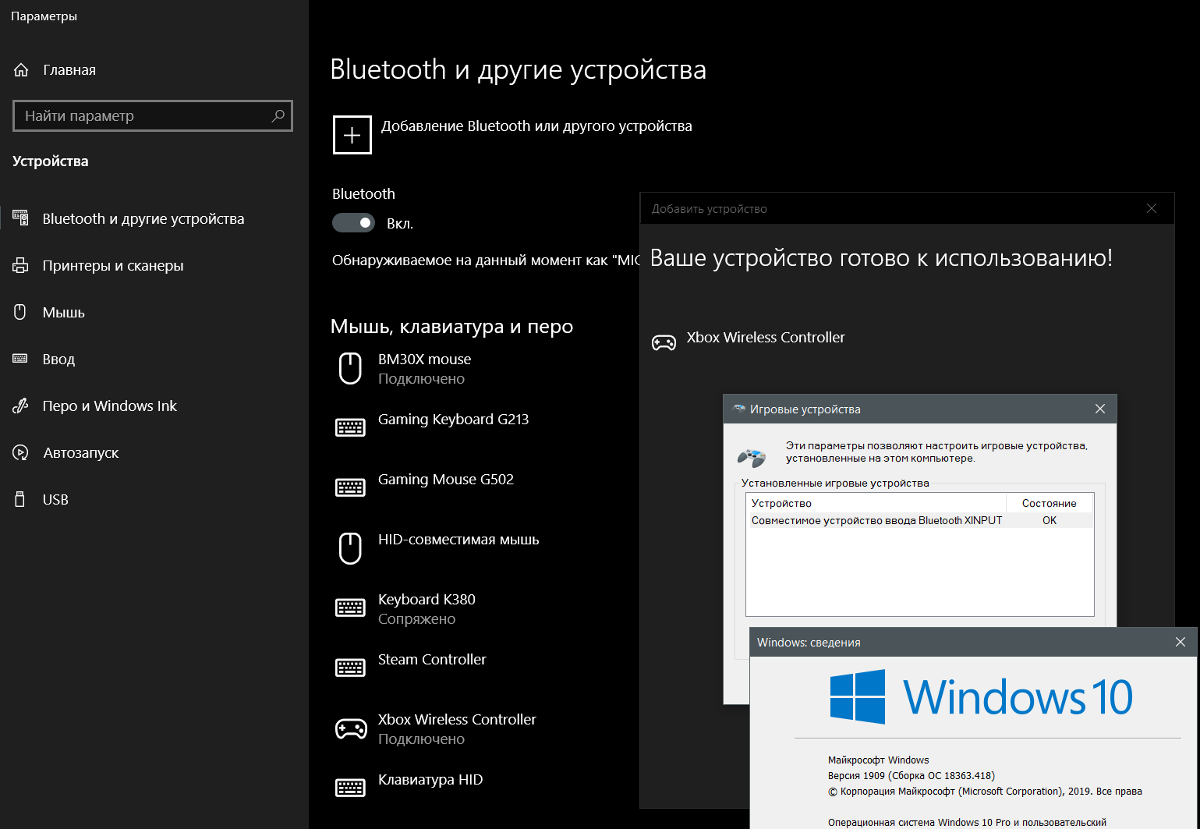Viewport: 1200px width, 829px height.
Task: Click Xbox Wireless Controller in Добавить устройство dialog
Action: click(x=766, y=338)
